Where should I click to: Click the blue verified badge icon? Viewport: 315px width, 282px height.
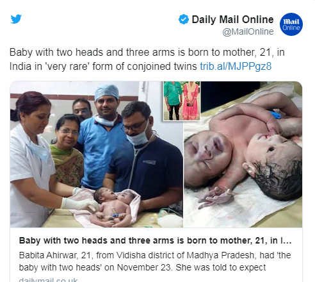(184, 19)
